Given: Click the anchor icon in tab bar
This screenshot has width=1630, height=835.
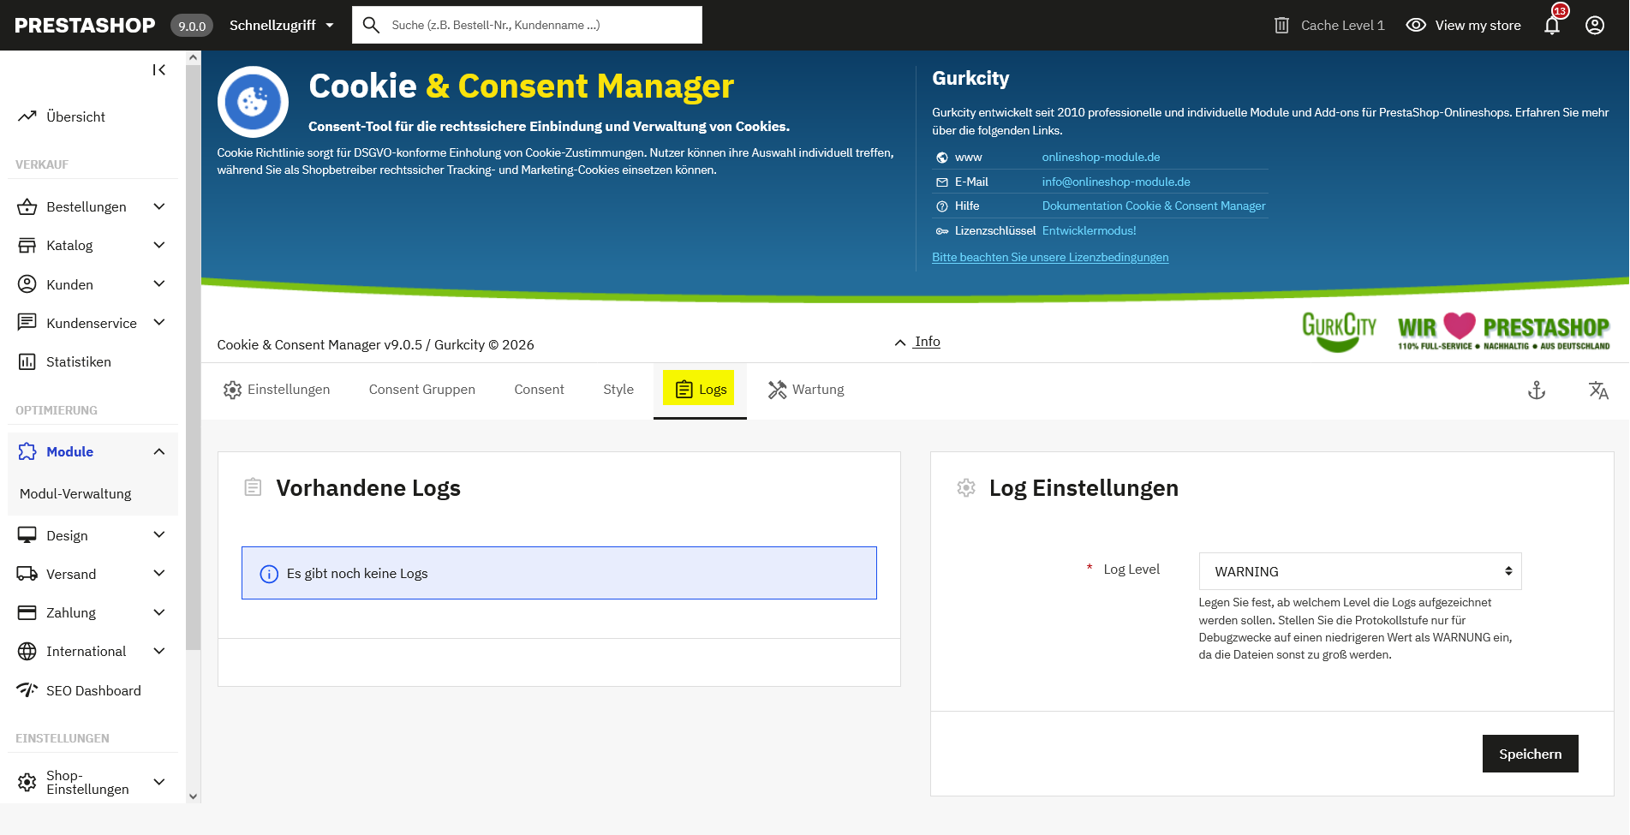Looking at the screenshot, I should coord(1537,391).
